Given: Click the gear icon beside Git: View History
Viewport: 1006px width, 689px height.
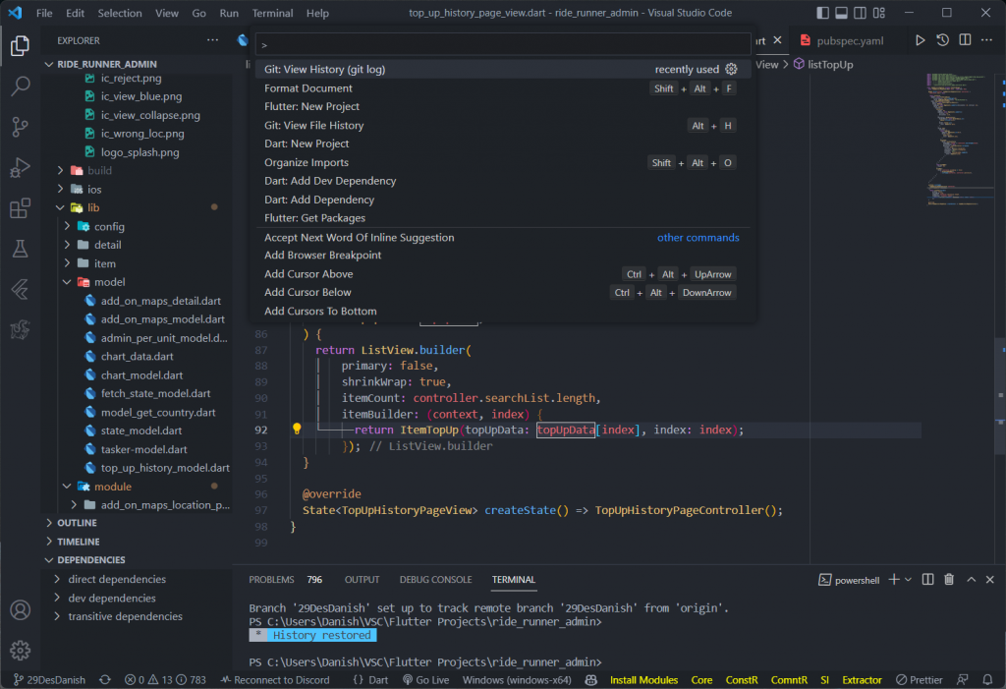Looking at the screenshot, I should (731, 70).
